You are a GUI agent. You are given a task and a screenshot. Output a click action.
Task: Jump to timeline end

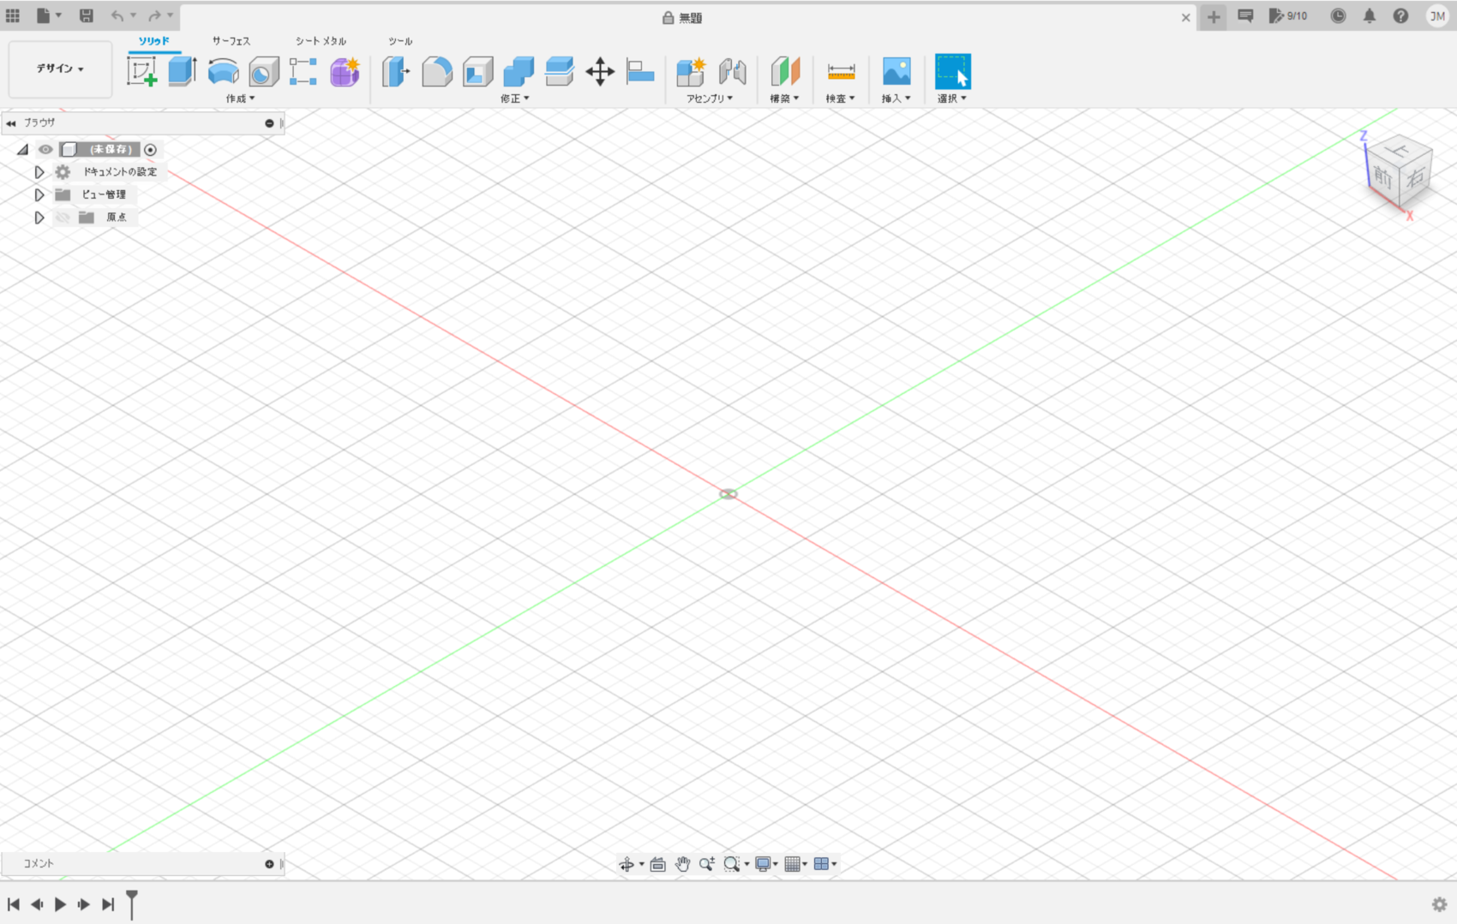pos(108,904)
